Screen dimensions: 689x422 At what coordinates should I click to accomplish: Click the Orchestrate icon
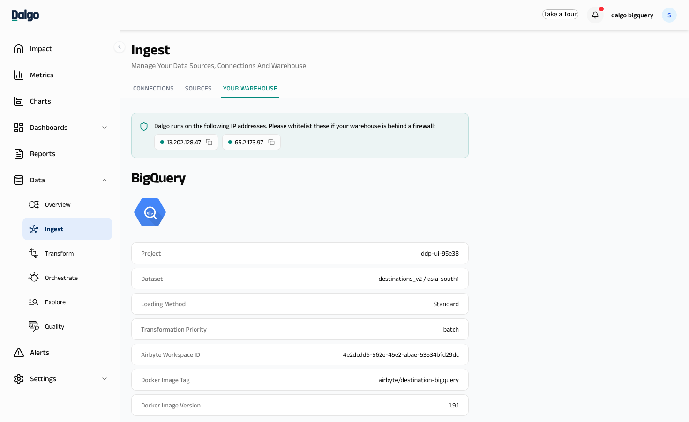point(34,278)
